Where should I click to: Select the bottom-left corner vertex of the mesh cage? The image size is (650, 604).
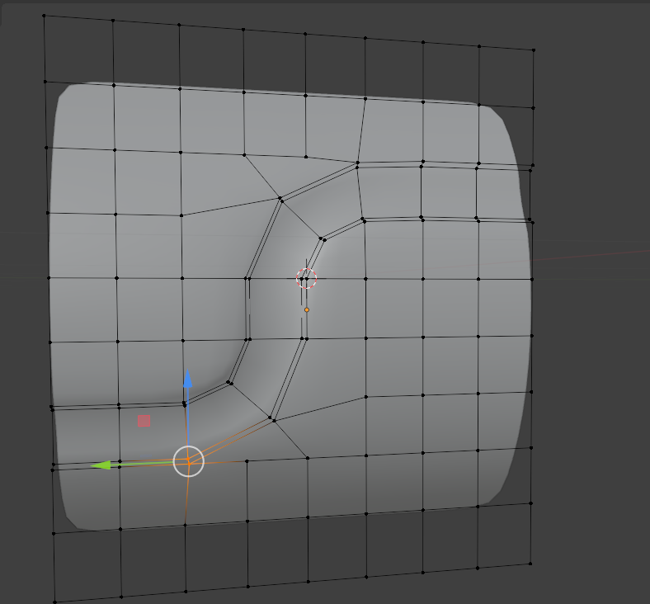tap(54, 602)
